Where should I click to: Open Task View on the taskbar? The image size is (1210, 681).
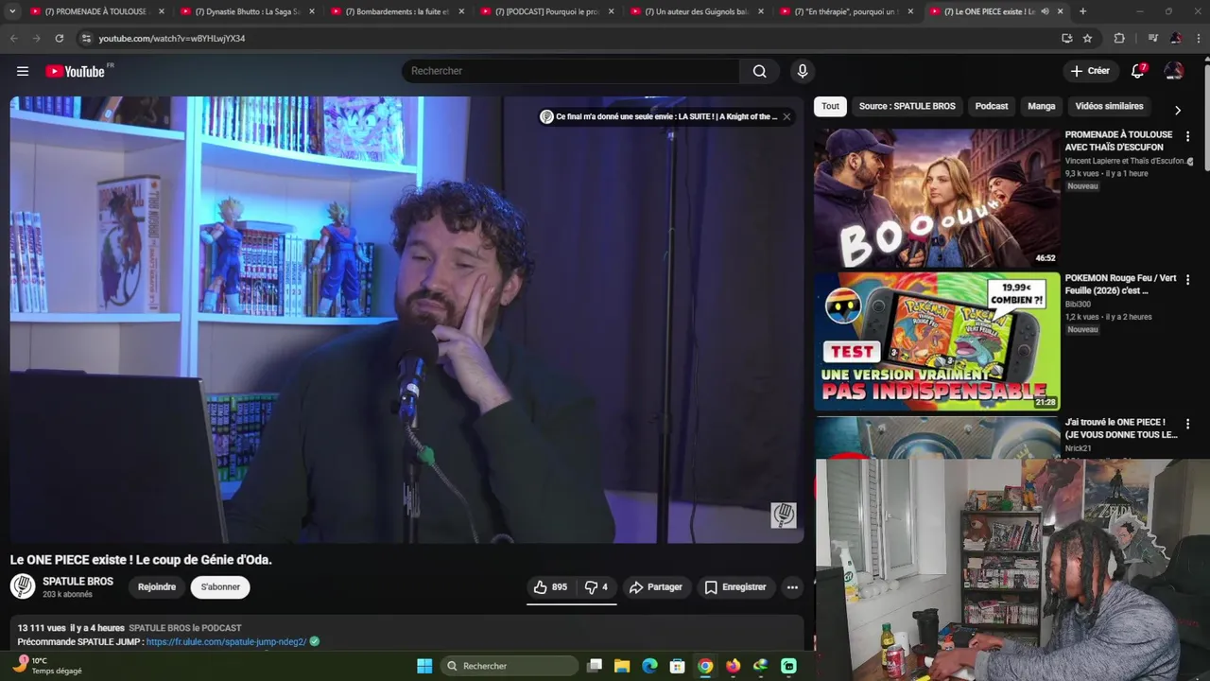595,666
